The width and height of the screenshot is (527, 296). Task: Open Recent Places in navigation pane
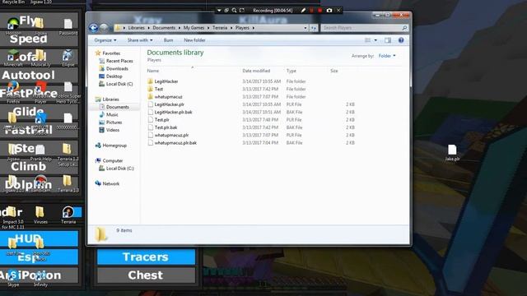pos(116,61)
